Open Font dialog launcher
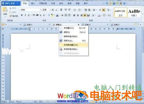This screenshot has width=144, height=104. tap(70, 21)
